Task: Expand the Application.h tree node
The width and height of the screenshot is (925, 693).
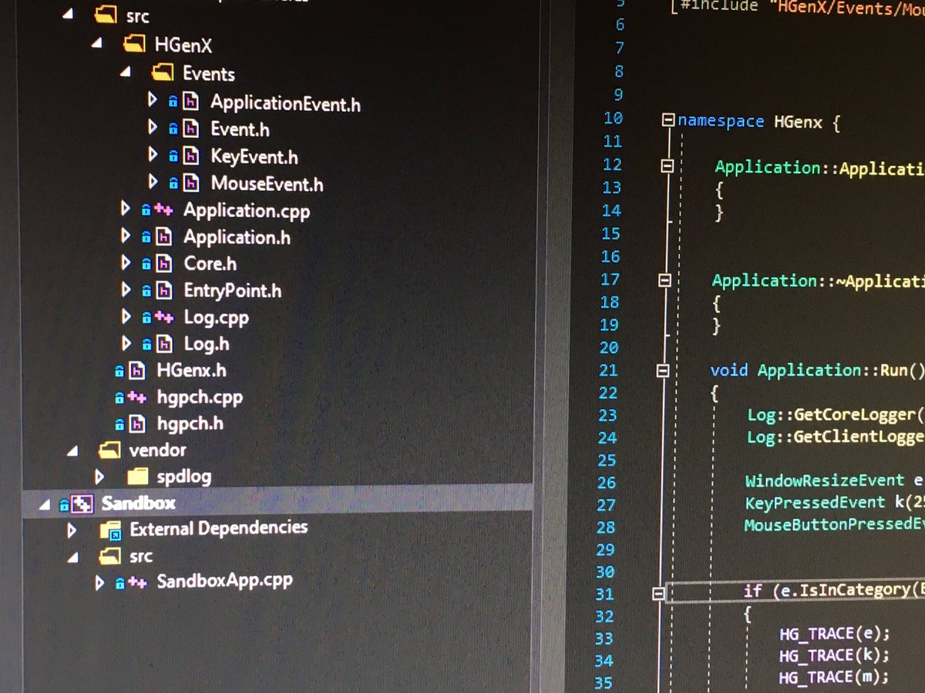Action: (x=126, y=236)
